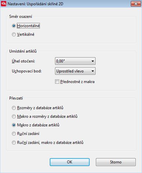This screenshot has width=142, height=173.
Task: Click the Přednostně z makra label text
Action: tap(77, 82)
